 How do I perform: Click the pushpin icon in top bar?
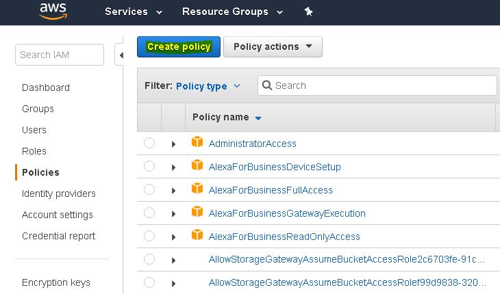click(x=308, y=12)
